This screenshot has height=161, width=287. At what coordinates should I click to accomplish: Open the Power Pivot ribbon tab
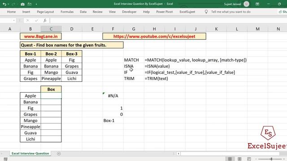tap(165, 12)
